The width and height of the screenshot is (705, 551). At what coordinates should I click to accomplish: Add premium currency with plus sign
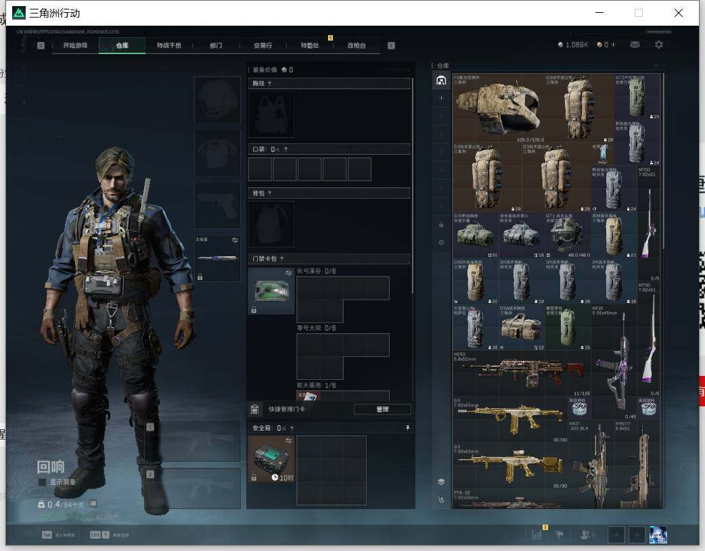(613, 45)
